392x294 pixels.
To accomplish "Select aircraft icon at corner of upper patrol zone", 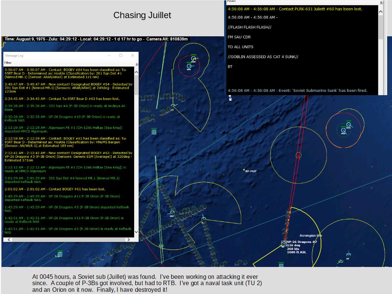I will [x=173, y=106].
